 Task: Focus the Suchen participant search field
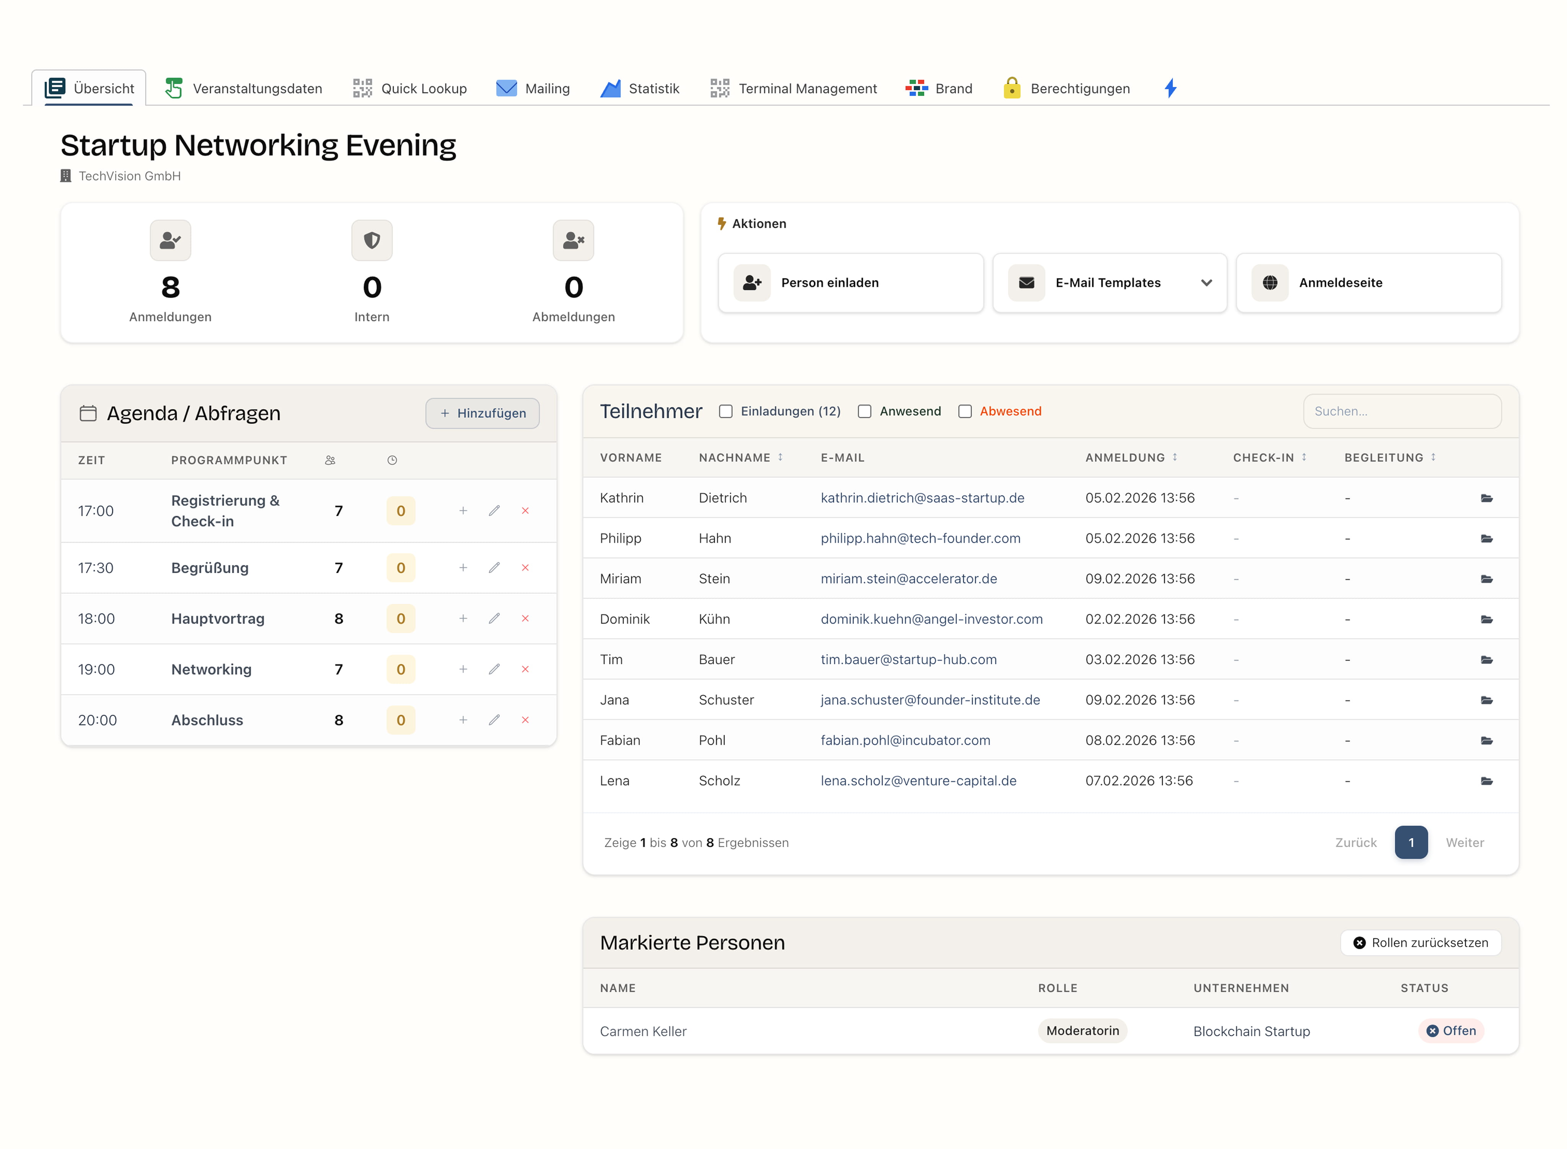(x=1401, y=411)
